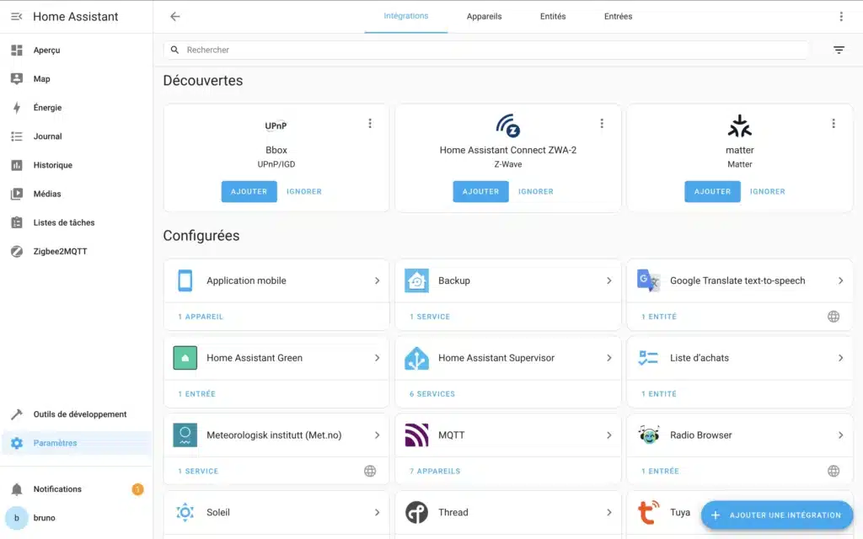Open Listes de tâches in sidebar
This screenshot has height=539, width=863.
point(76,222)
